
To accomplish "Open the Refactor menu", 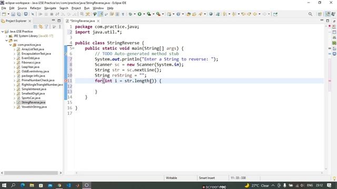I will coord(35,8).
